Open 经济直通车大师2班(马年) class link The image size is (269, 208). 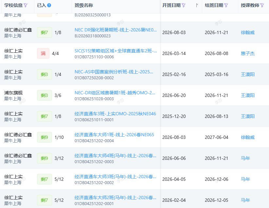tap(116, 198)
